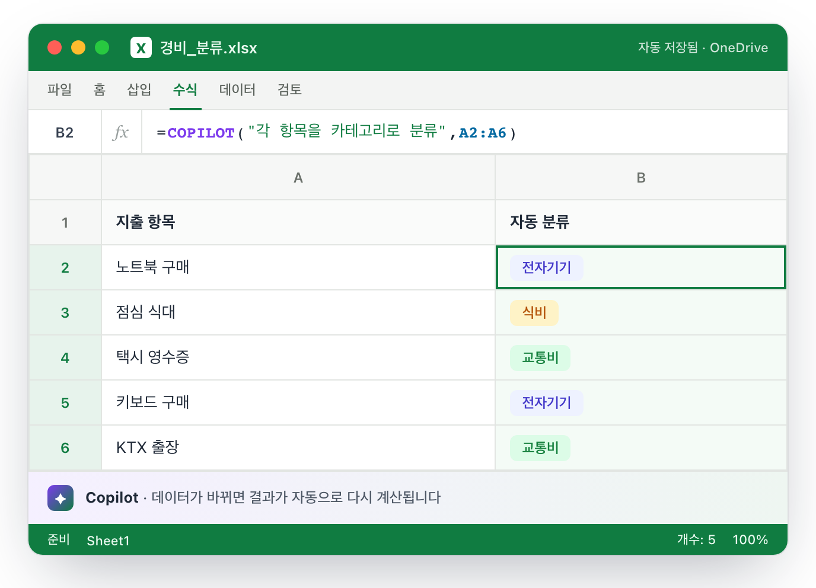Open the 검토 tab

pos(289,90)
